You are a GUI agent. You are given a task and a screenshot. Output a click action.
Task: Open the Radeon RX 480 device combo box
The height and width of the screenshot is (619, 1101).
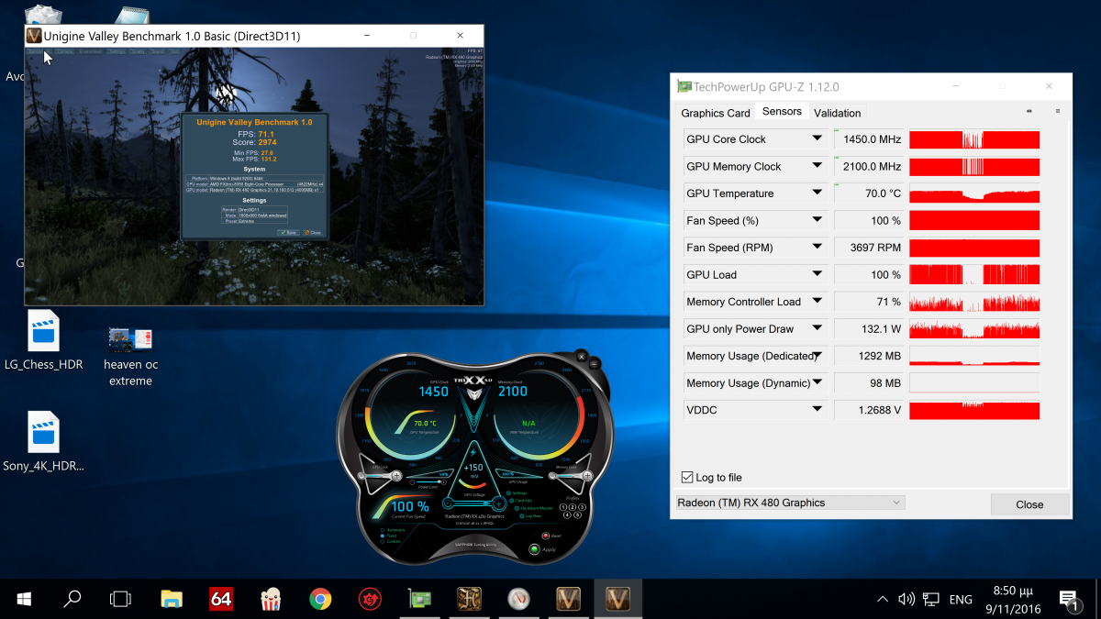click(x=790, y=503)
